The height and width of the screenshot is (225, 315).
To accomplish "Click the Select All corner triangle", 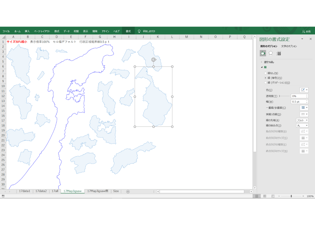I will pyautogui.click(x=3, y=37).
